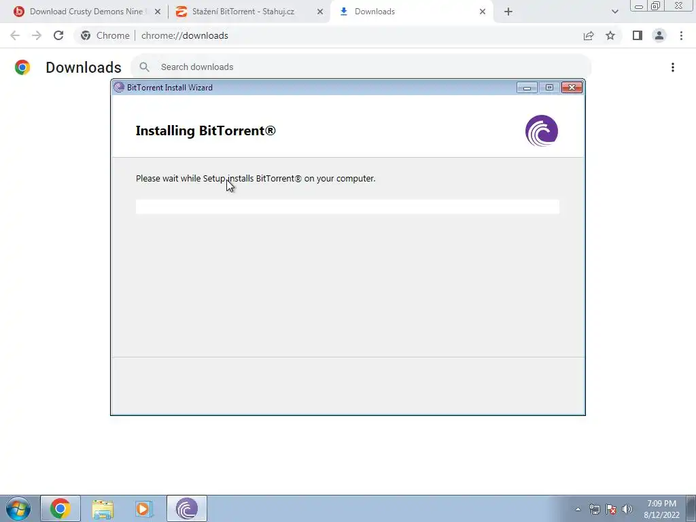
Task: Open the Chrome profile avatar menu
Action: click(659, 35)
